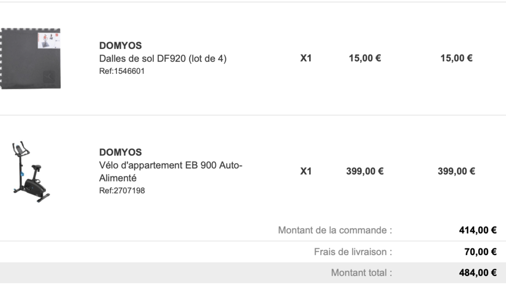The width and height of the screenshot is (506, 292).
Task: Click the floor tiles product thumbnail
Action: coord(30,59)
